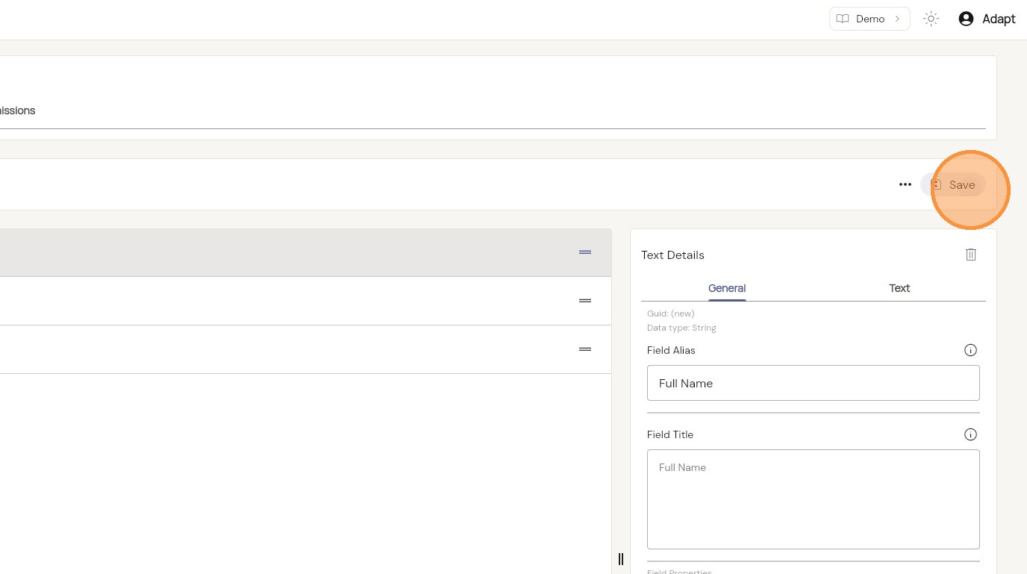Show Field Alias info tooltip
Screen dimensions: 1027x574
(x=970, y=350)
